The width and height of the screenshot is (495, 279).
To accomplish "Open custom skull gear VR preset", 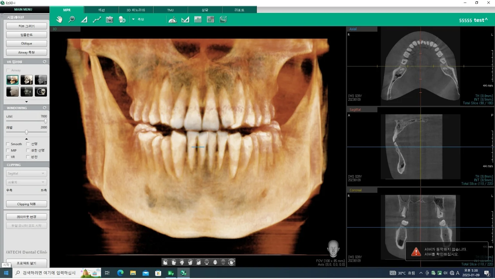I will tap(41, 92).
